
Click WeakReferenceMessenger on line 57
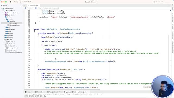coord(55,61)
